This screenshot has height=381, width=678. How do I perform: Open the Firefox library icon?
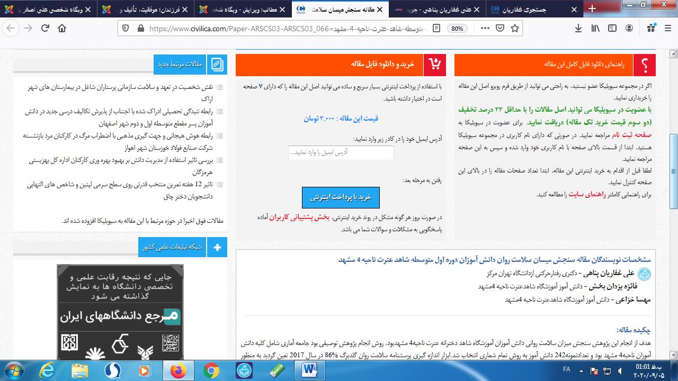[x=596, y=29]
